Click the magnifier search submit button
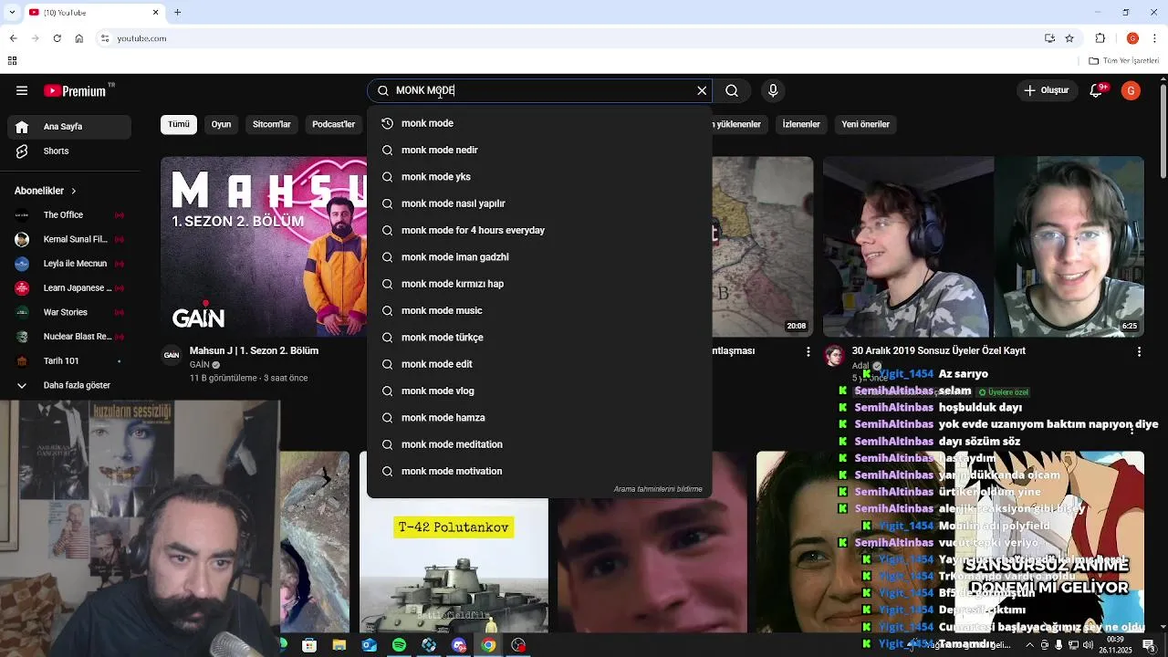 click(732, 90)
